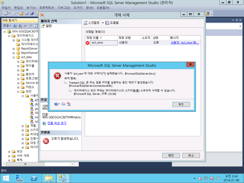Click the Windows Start button
This screenshot has height=183, width=244.
(6, 178)
